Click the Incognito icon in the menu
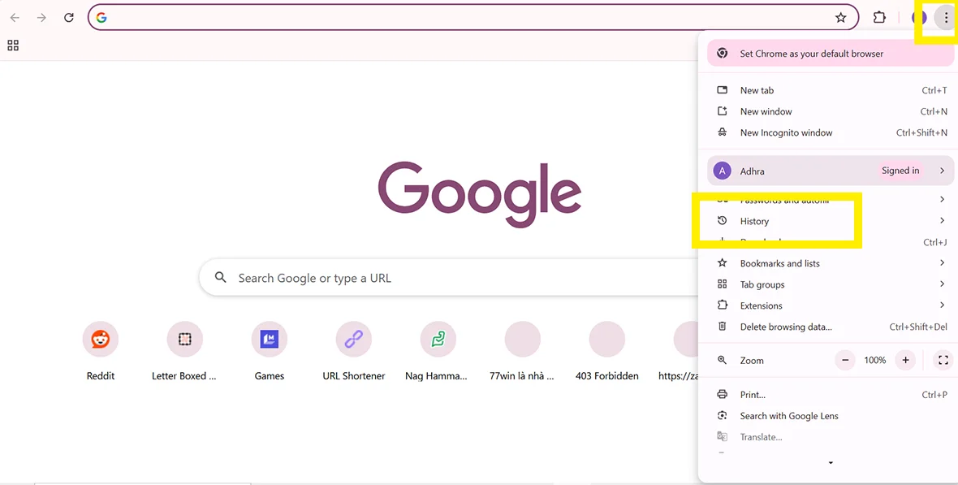Viewport: 958px width, 485px height. click(x=722, y=132)
